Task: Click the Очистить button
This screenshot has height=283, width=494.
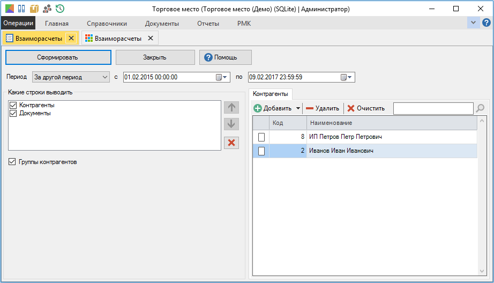Action: (x=366, y=108)
